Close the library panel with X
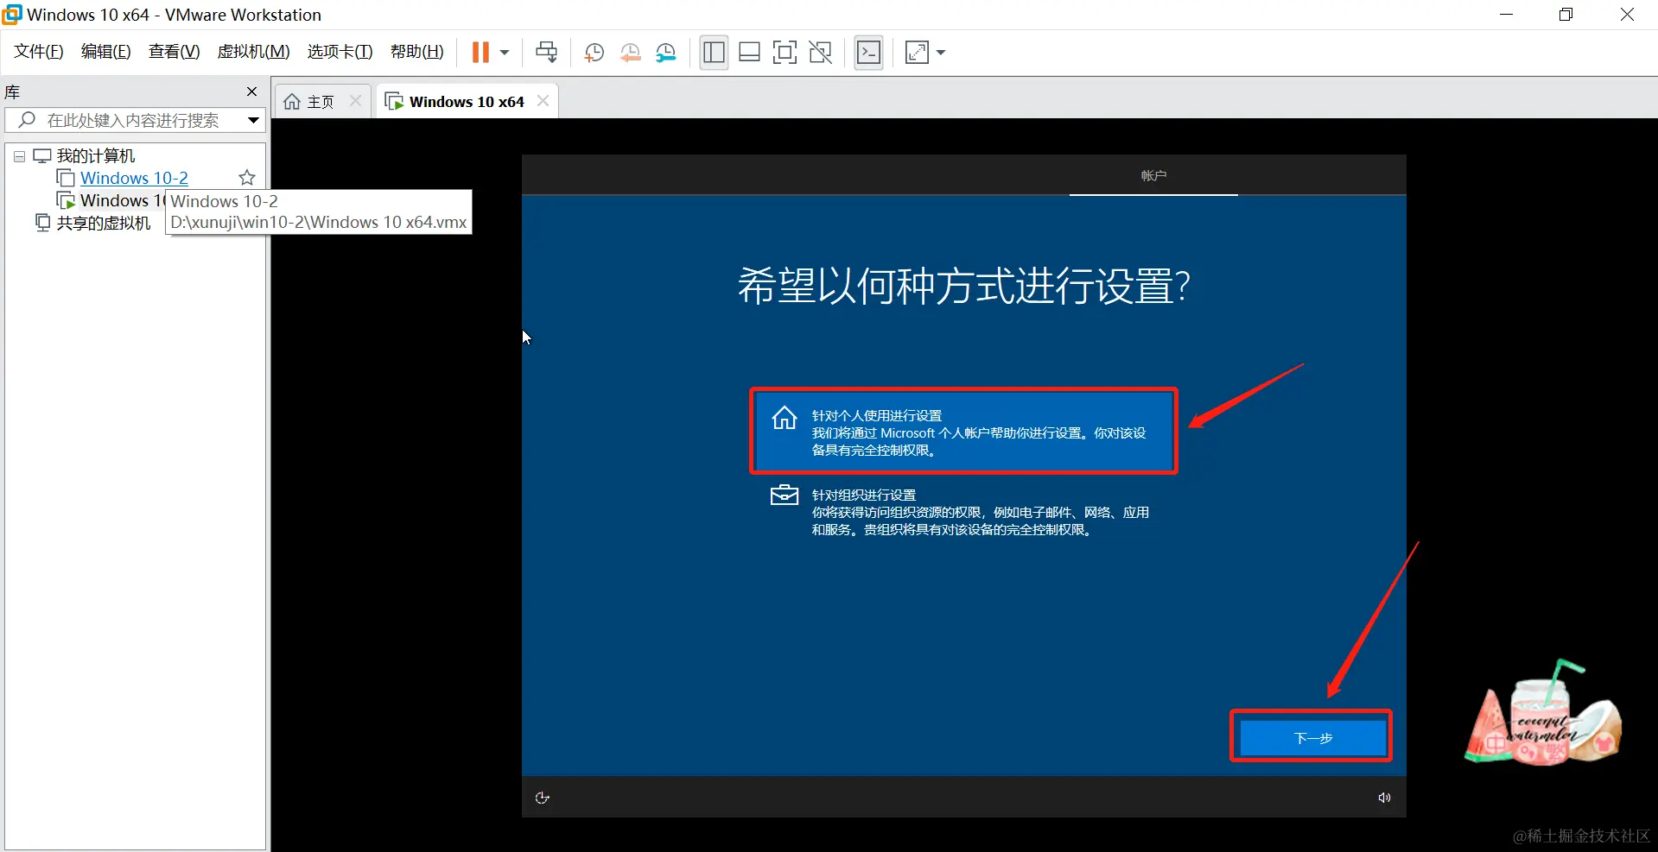This screenshot has height=852, width=1658. 251,92
